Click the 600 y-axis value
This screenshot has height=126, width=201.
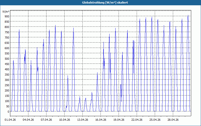click(x=7, y=48)
